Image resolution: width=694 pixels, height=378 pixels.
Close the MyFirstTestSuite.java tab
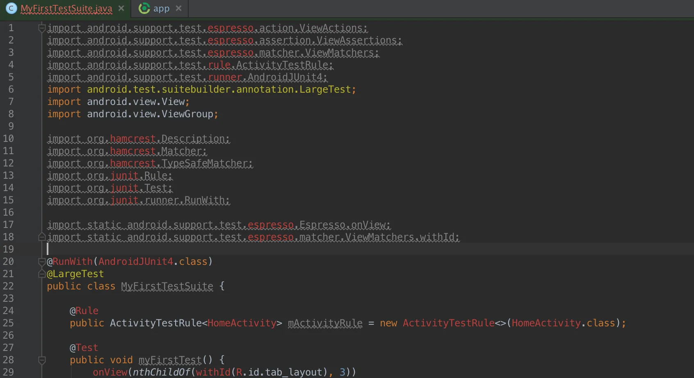point(121,8)
